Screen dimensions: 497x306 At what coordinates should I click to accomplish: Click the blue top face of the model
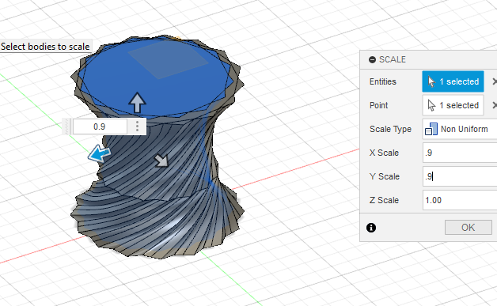155,79
